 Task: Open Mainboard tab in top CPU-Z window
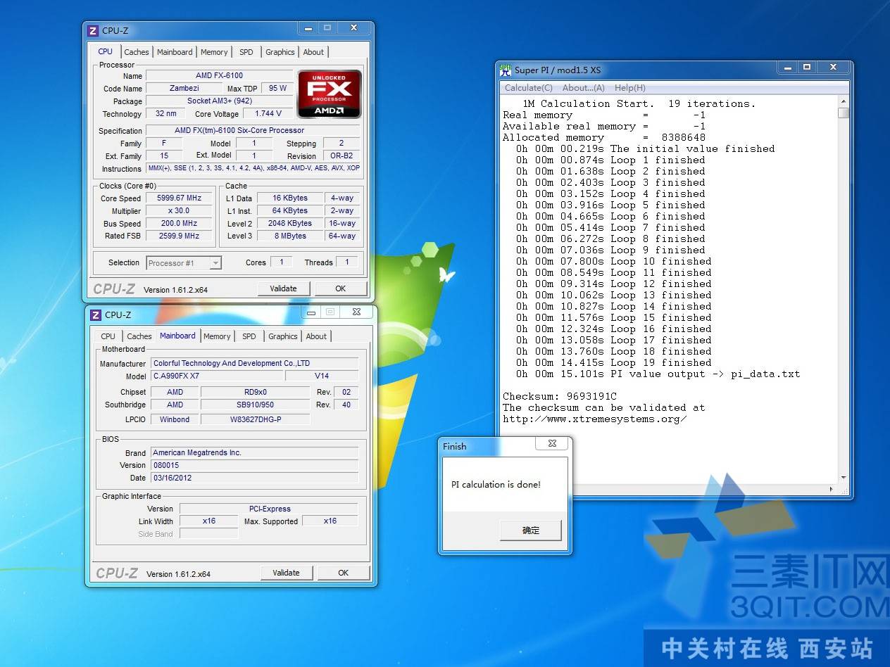click(x=175, y=52)
